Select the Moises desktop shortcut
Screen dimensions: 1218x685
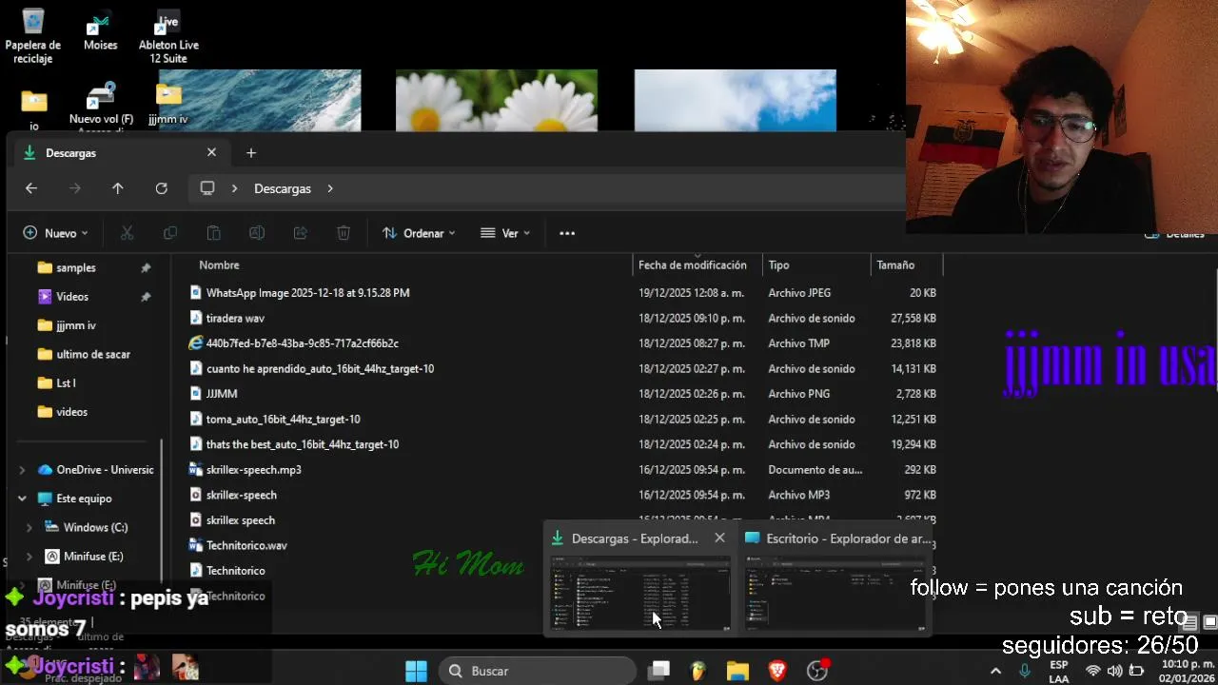(x=100, y=30)
